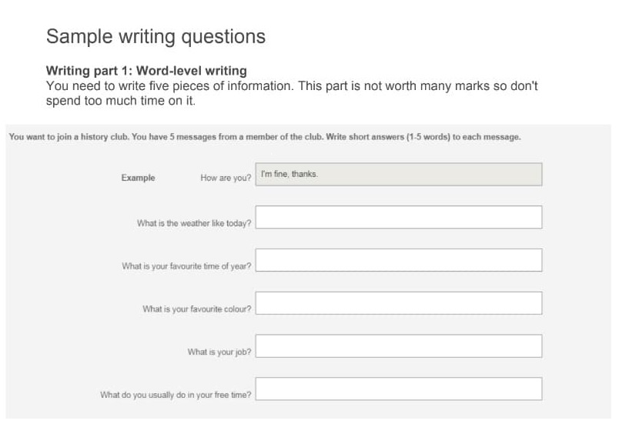Click the example box containing "I'm fine, thanks."
This screenshot has height=444, width=626.
tap(398, 174)
